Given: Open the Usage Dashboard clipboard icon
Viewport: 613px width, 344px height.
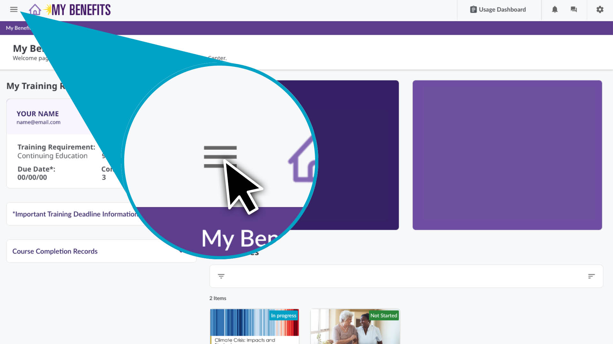Looking at the screenshot, I should (473, 10).
